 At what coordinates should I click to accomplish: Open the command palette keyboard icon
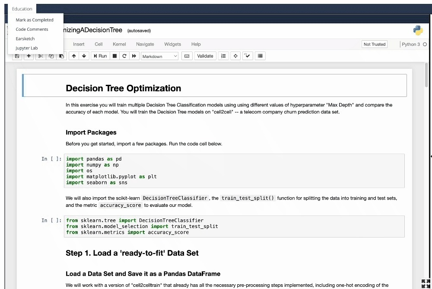(187, 56)
